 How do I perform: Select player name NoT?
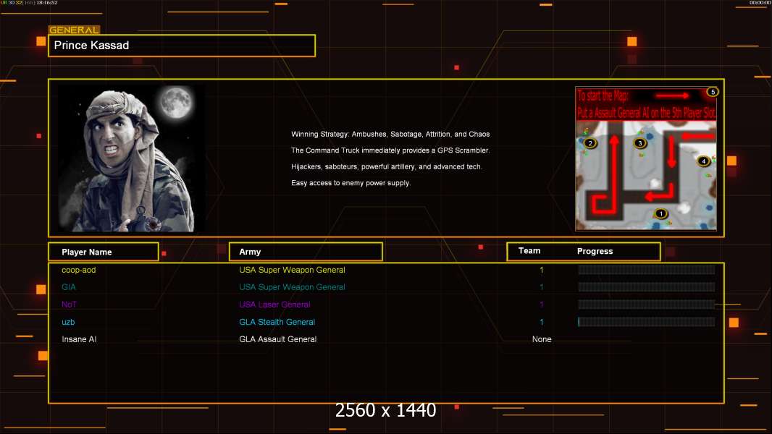[x=69, y=305]
